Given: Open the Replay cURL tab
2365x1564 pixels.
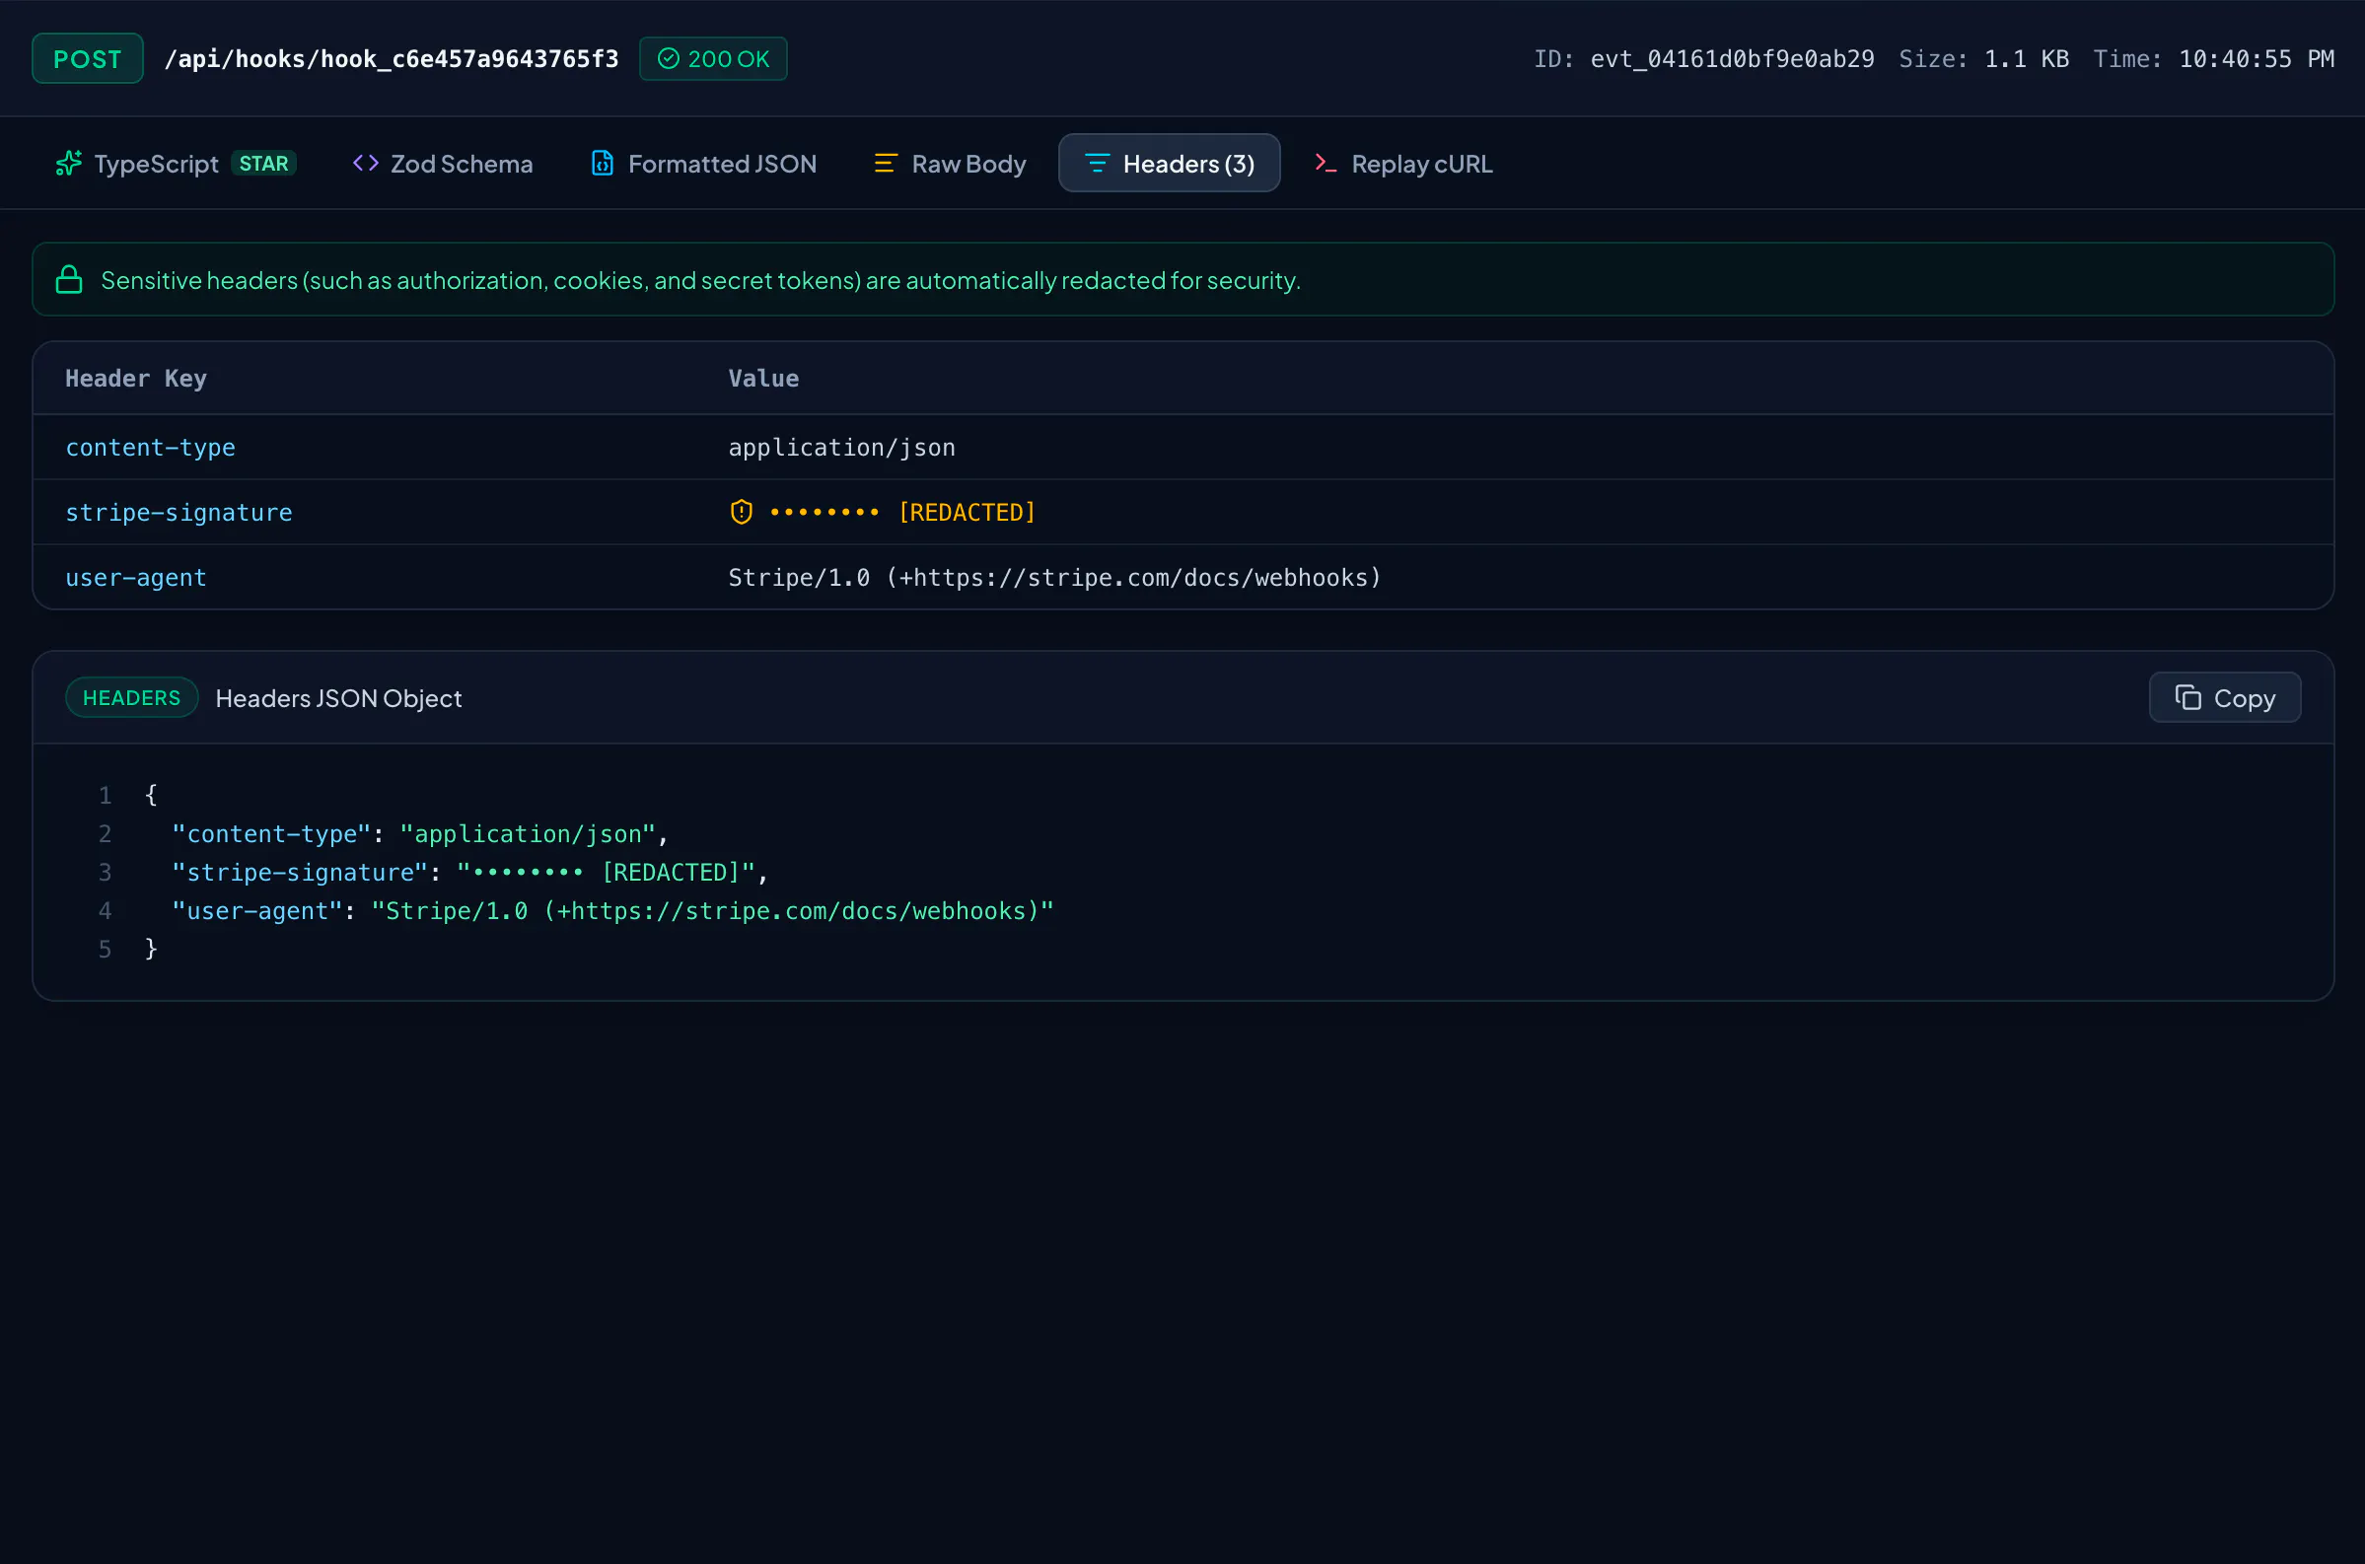Looking at the screenshot, I should 1403,164.
